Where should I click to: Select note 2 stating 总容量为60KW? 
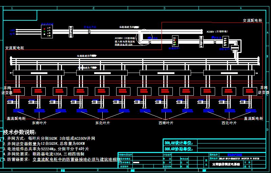44,143
